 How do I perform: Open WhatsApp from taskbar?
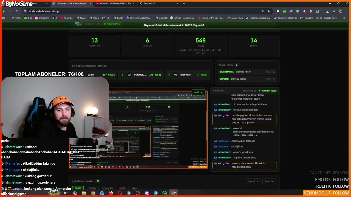tap(165, 193)
